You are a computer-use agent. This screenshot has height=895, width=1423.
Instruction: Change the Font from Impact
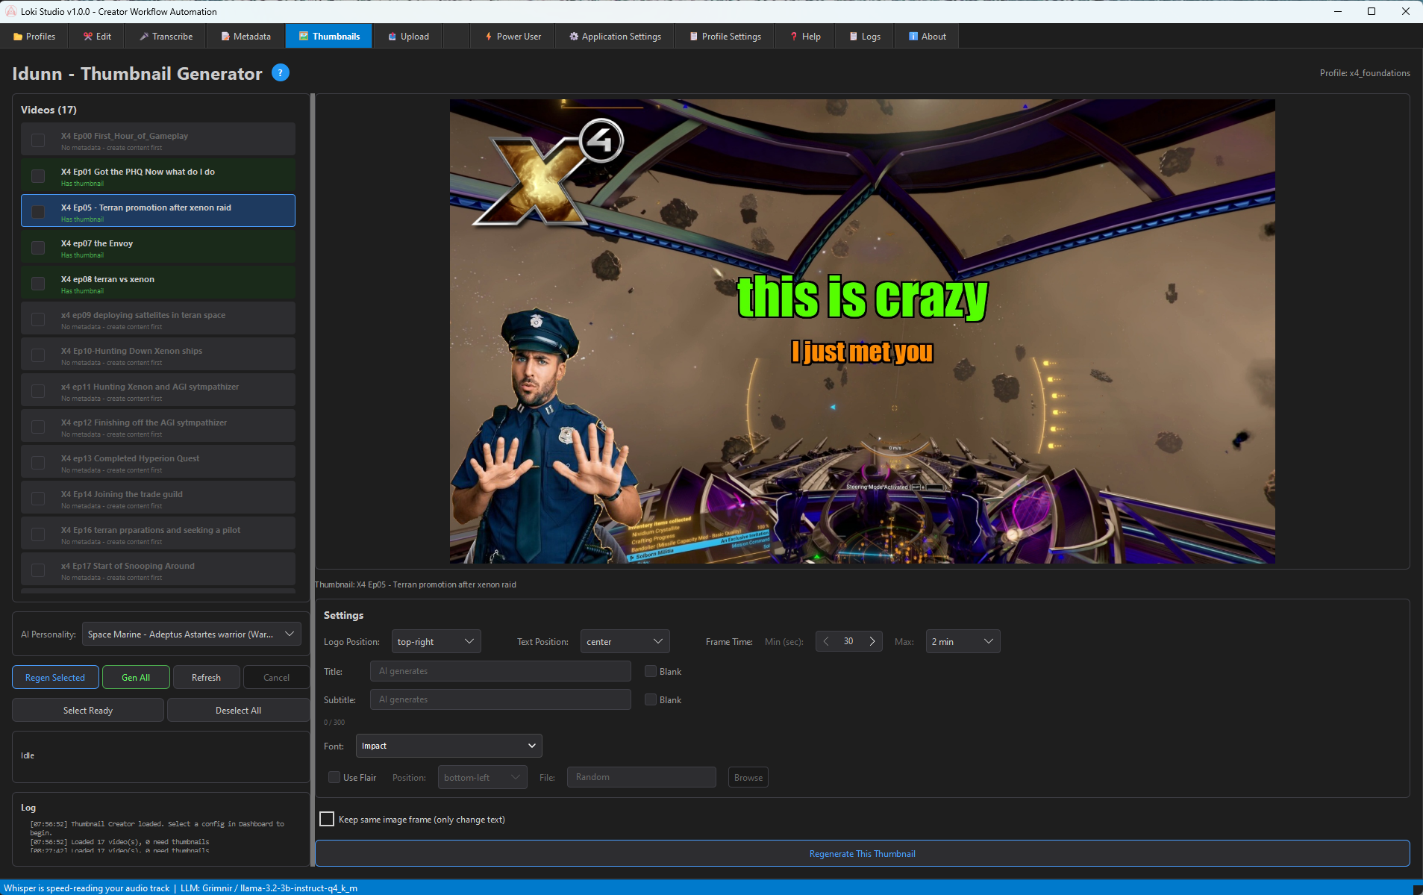click(x=448, y=745)
